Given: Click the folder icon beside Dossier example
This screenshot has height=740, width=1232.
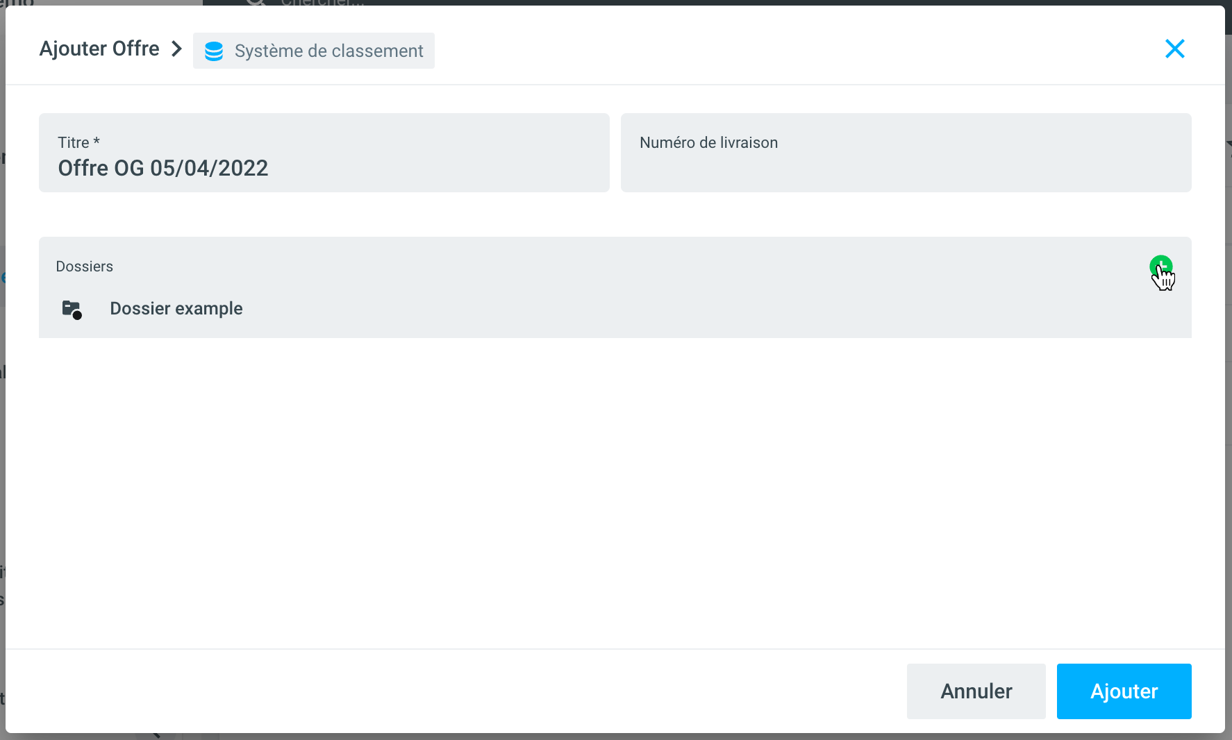Looking at the screenshot, I should (72, 309).
